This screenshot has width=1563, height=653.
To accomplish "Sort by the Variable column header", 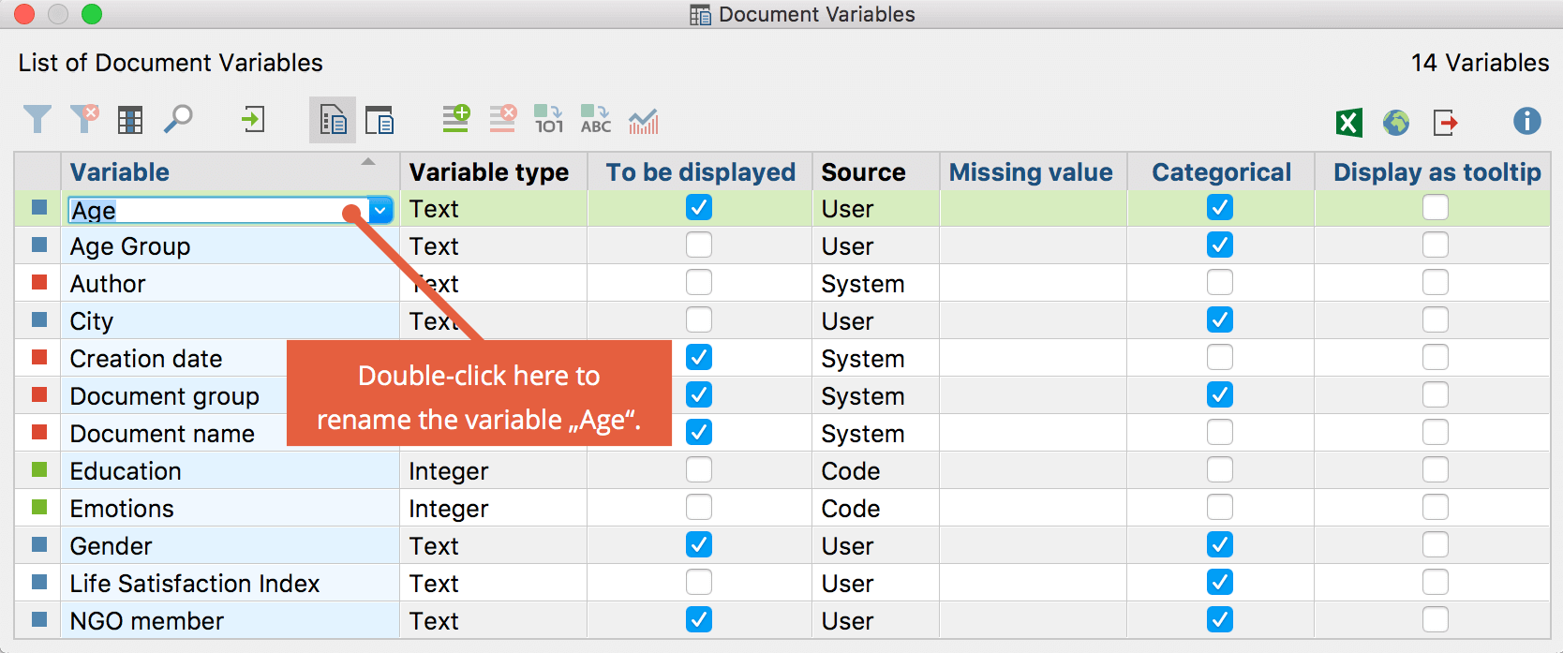I will point(231,171).
